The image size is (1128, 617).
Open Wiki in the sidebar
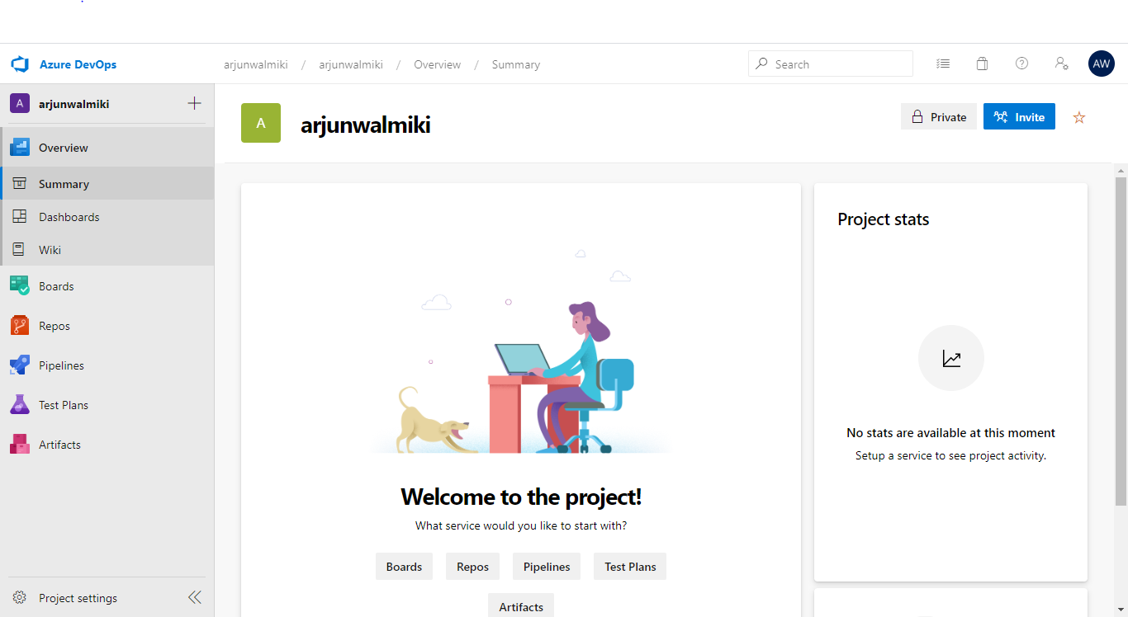(107, 249)
